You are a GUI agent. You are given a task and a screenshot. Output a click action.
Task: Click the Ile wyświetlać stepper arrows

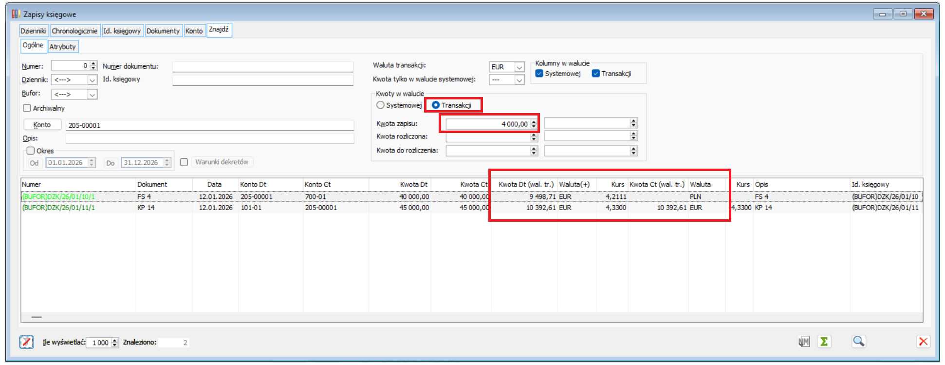tap(115, 343)
